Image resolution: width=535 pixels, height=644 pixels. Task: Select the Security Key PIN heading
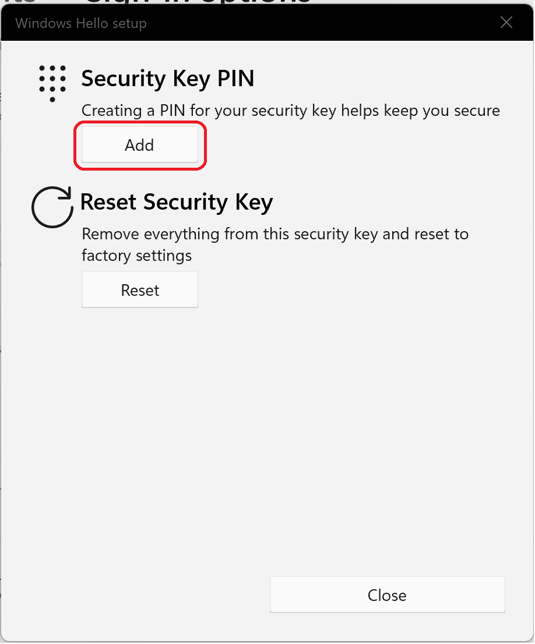click(x=168, y=78)
